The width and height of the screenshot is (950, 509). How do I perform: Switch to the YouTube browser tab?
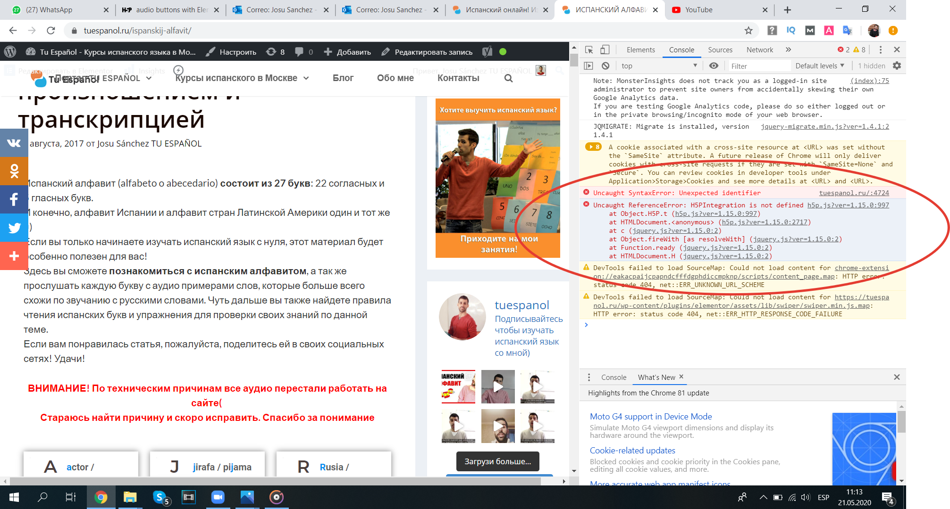coord(719,10)
